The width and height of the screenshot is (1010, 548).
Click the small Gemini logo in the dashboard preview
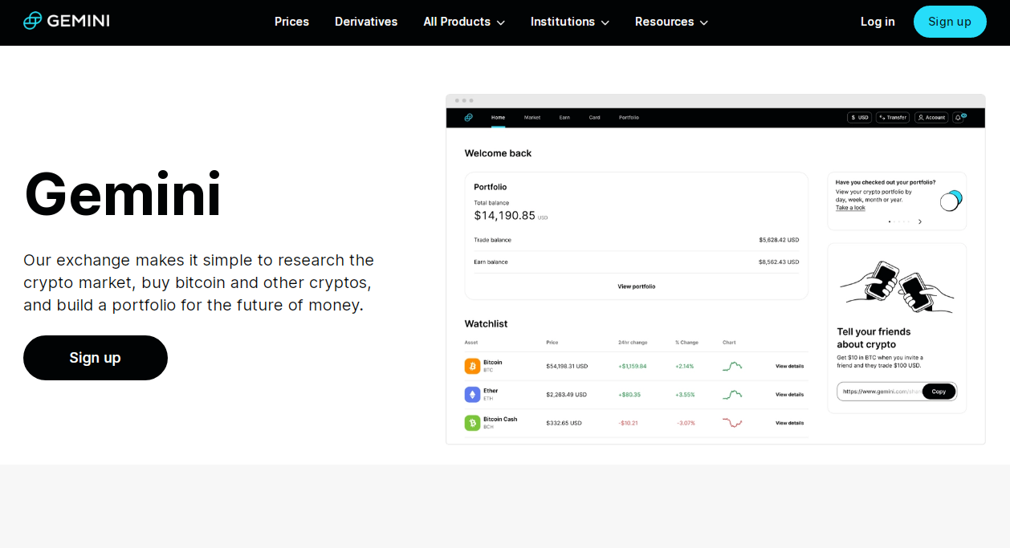468,117
